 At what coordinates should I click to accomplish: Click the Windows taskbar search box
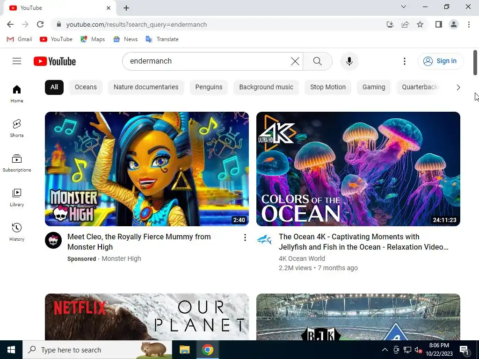[x=97, y=350]
